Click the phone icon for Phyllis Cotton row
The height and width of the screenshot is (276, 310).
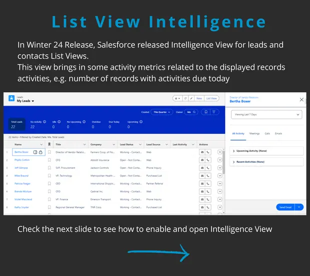point(208,160)
